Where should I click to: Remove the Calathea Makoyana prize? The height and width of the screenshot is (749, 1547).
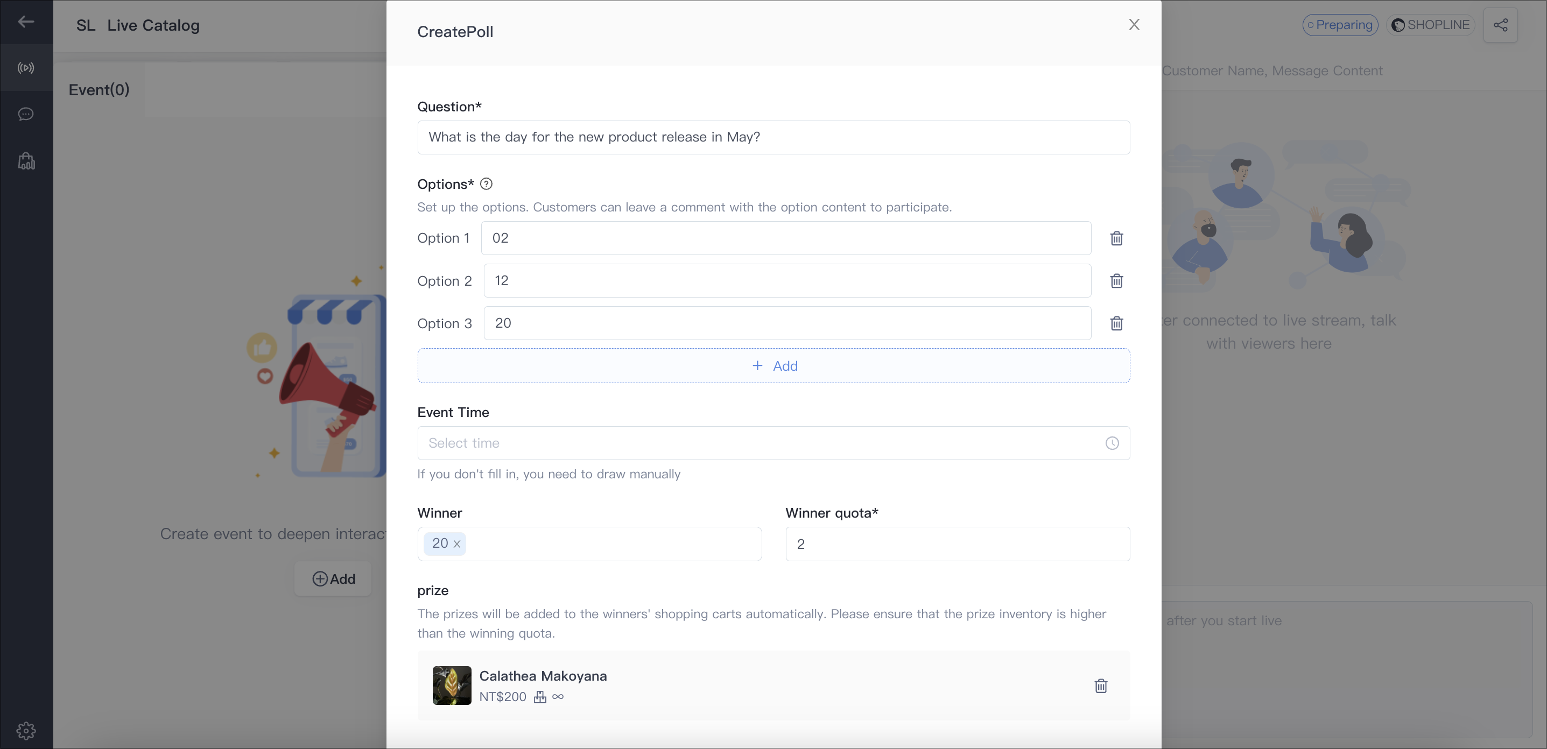[1100, 686]
